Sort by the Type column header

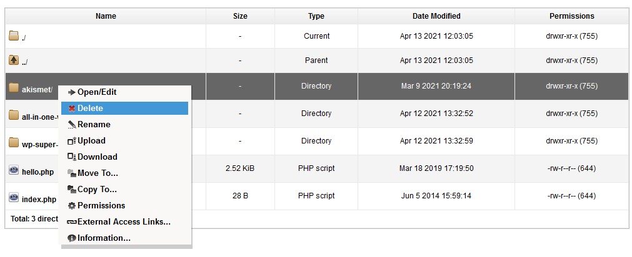pos(316,16)
